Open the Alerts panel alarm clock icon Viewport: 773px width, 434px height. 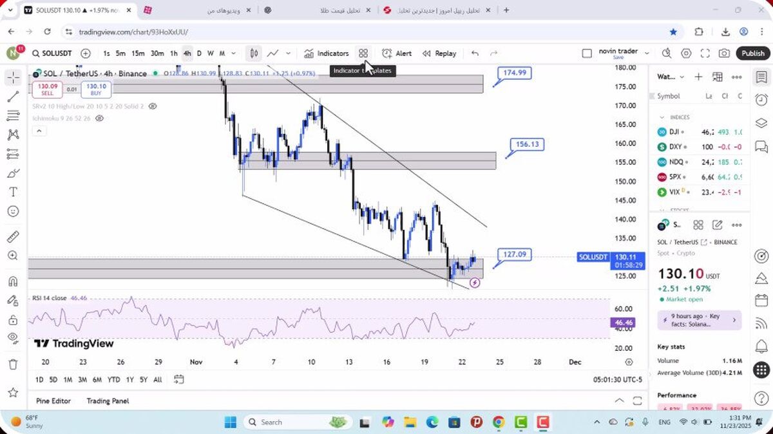click(x=761, y=99)
